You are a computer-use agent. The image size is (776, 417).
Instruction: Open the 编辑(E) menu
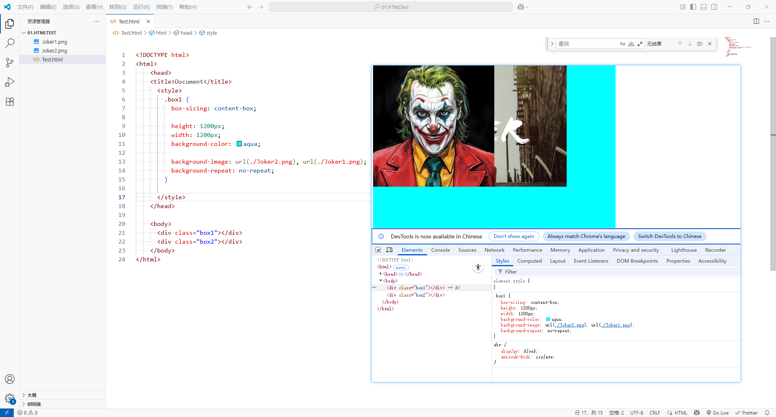pyautogui.click(x=48, y=7)
